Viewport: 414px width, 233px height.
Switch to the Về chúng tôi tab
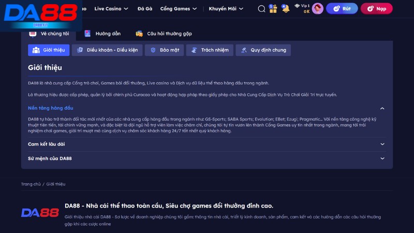49,34
